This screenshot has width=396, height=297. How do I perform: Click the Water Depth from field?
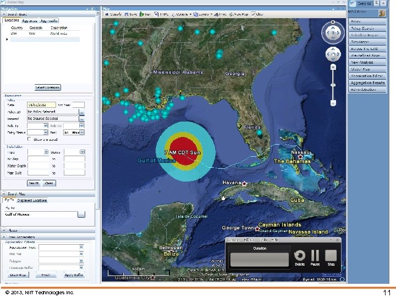click(x=38, y=166)
